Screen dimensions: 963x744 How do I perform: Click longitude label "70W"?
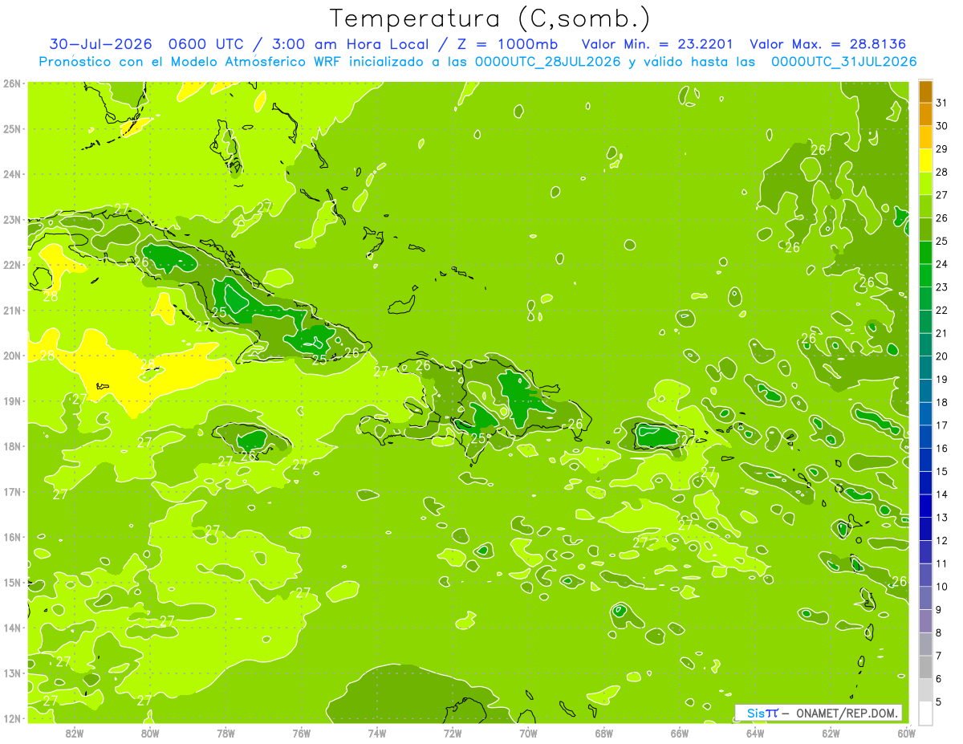[528, 733]
